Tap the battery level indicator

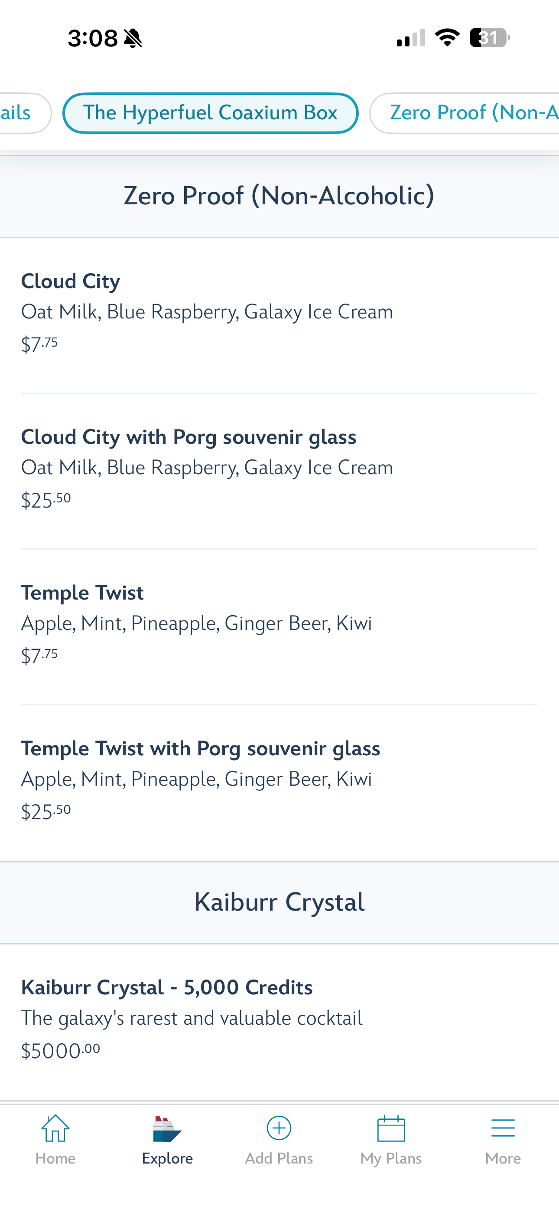[x=489, y=38]
